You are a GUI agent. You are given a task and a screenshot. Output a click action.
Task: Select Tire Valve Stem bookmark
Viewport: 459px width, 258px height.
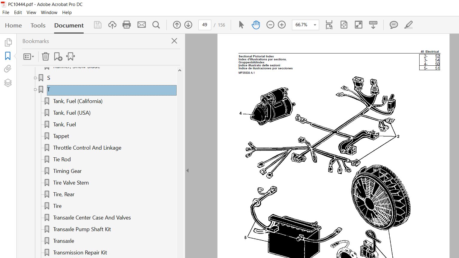71,183
